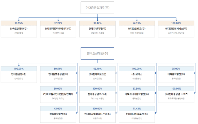Click 보일러사업 description text
The image size is (198, 124).
pyautogui.click(x=97, y=118)
